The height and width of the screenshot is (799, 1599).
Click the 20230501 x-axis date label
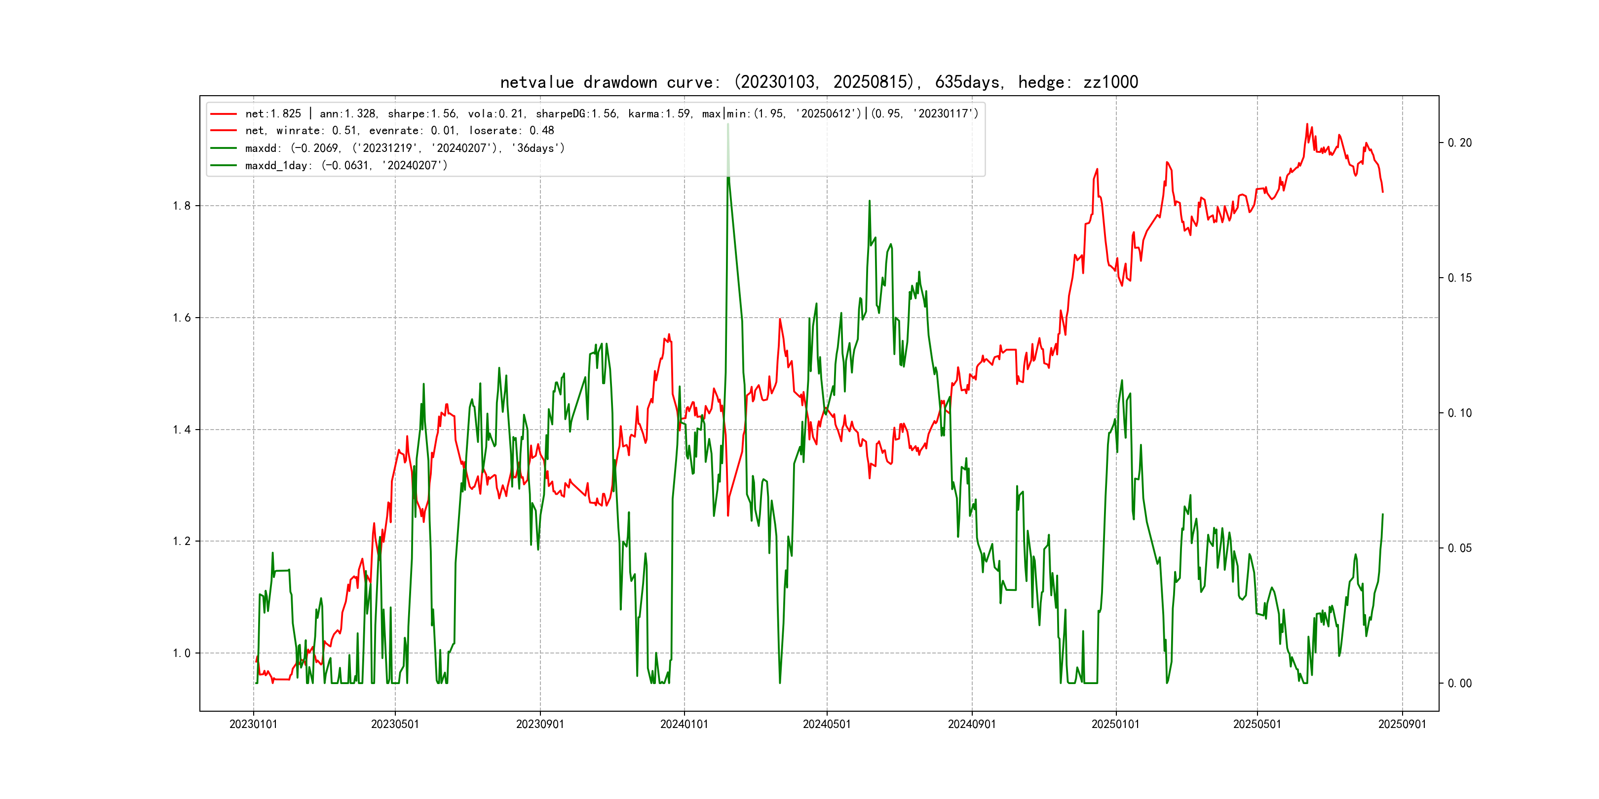395,725
